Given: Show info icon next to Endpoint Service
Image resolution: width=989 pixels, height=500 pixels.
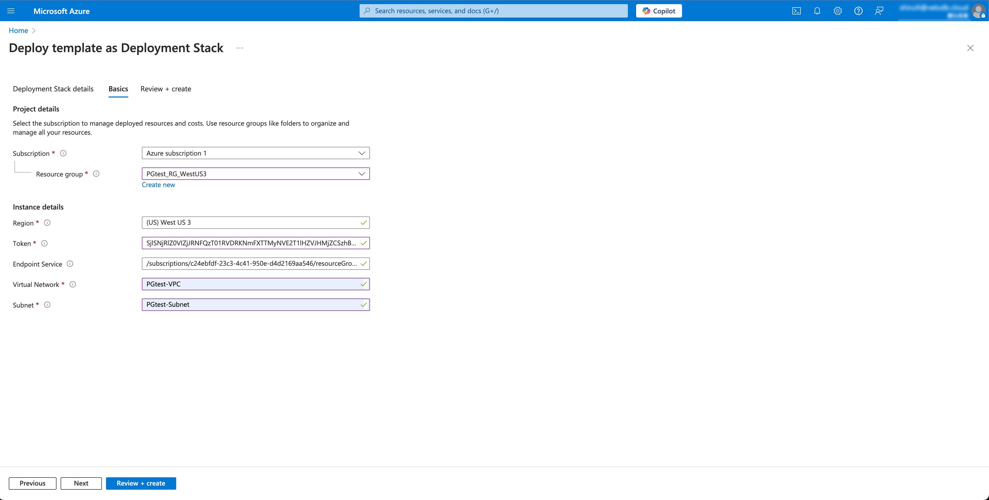Looking at the screenshot, I should [70, 264].
